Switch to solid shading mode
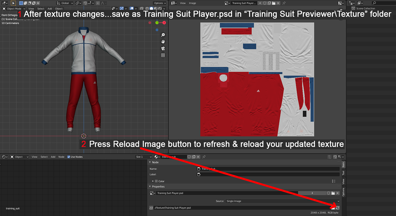Screen dimensions: 396x216 [x=151, y=9]
